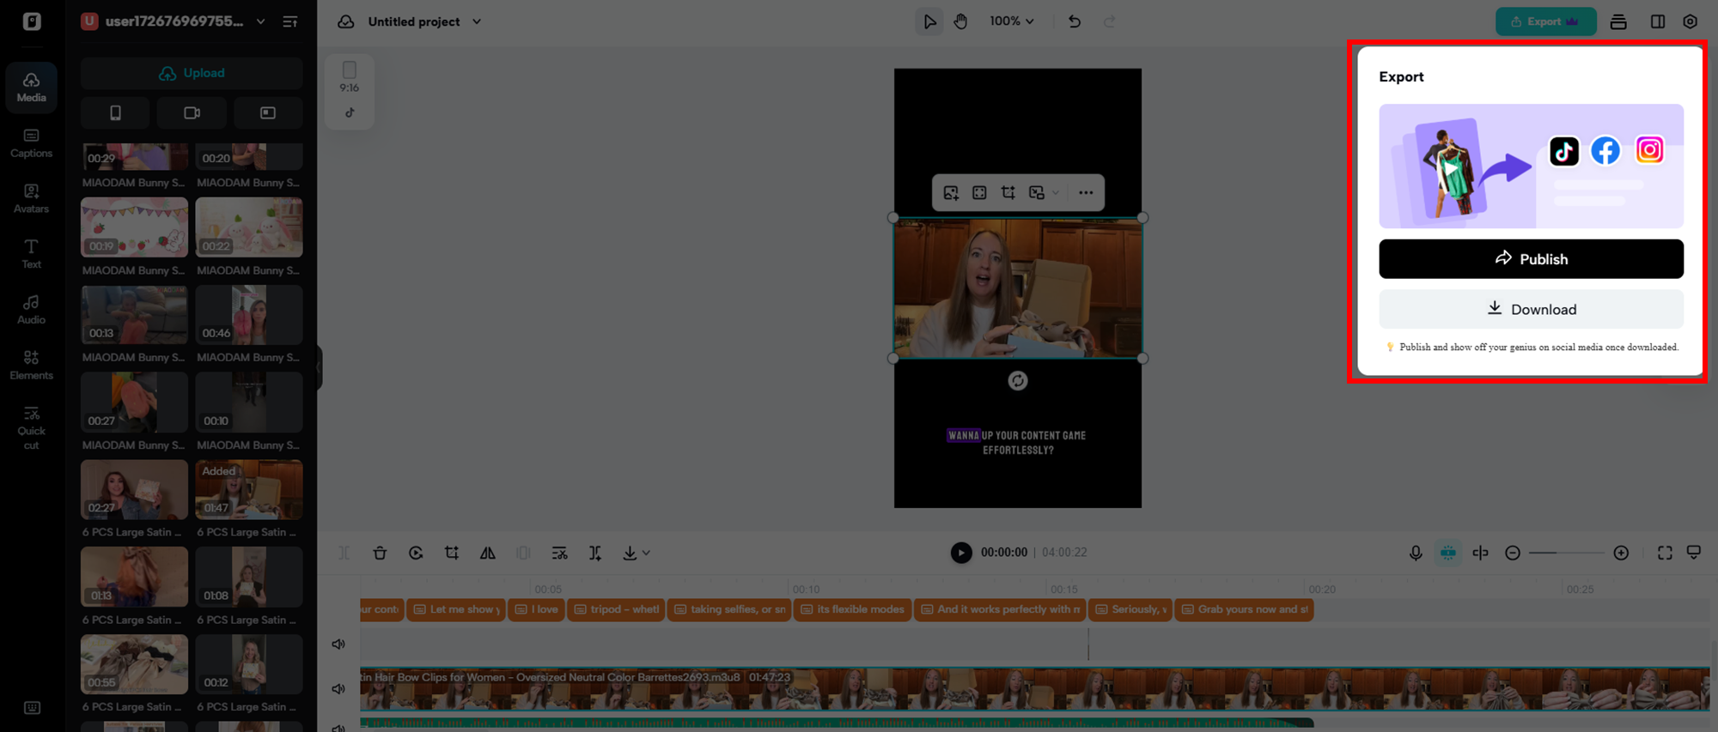Screen dimensions: 1718x732
Task: Open the Audio sidebar tab
Action: tap(32, 309)
